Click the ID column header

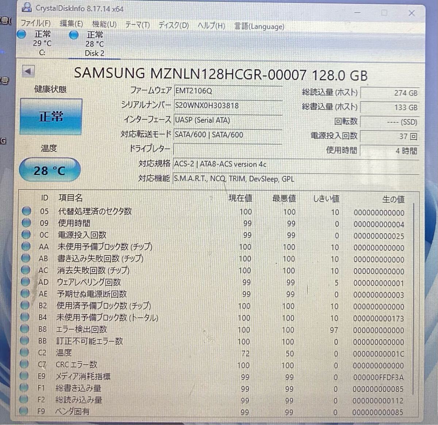click(45, 198)
